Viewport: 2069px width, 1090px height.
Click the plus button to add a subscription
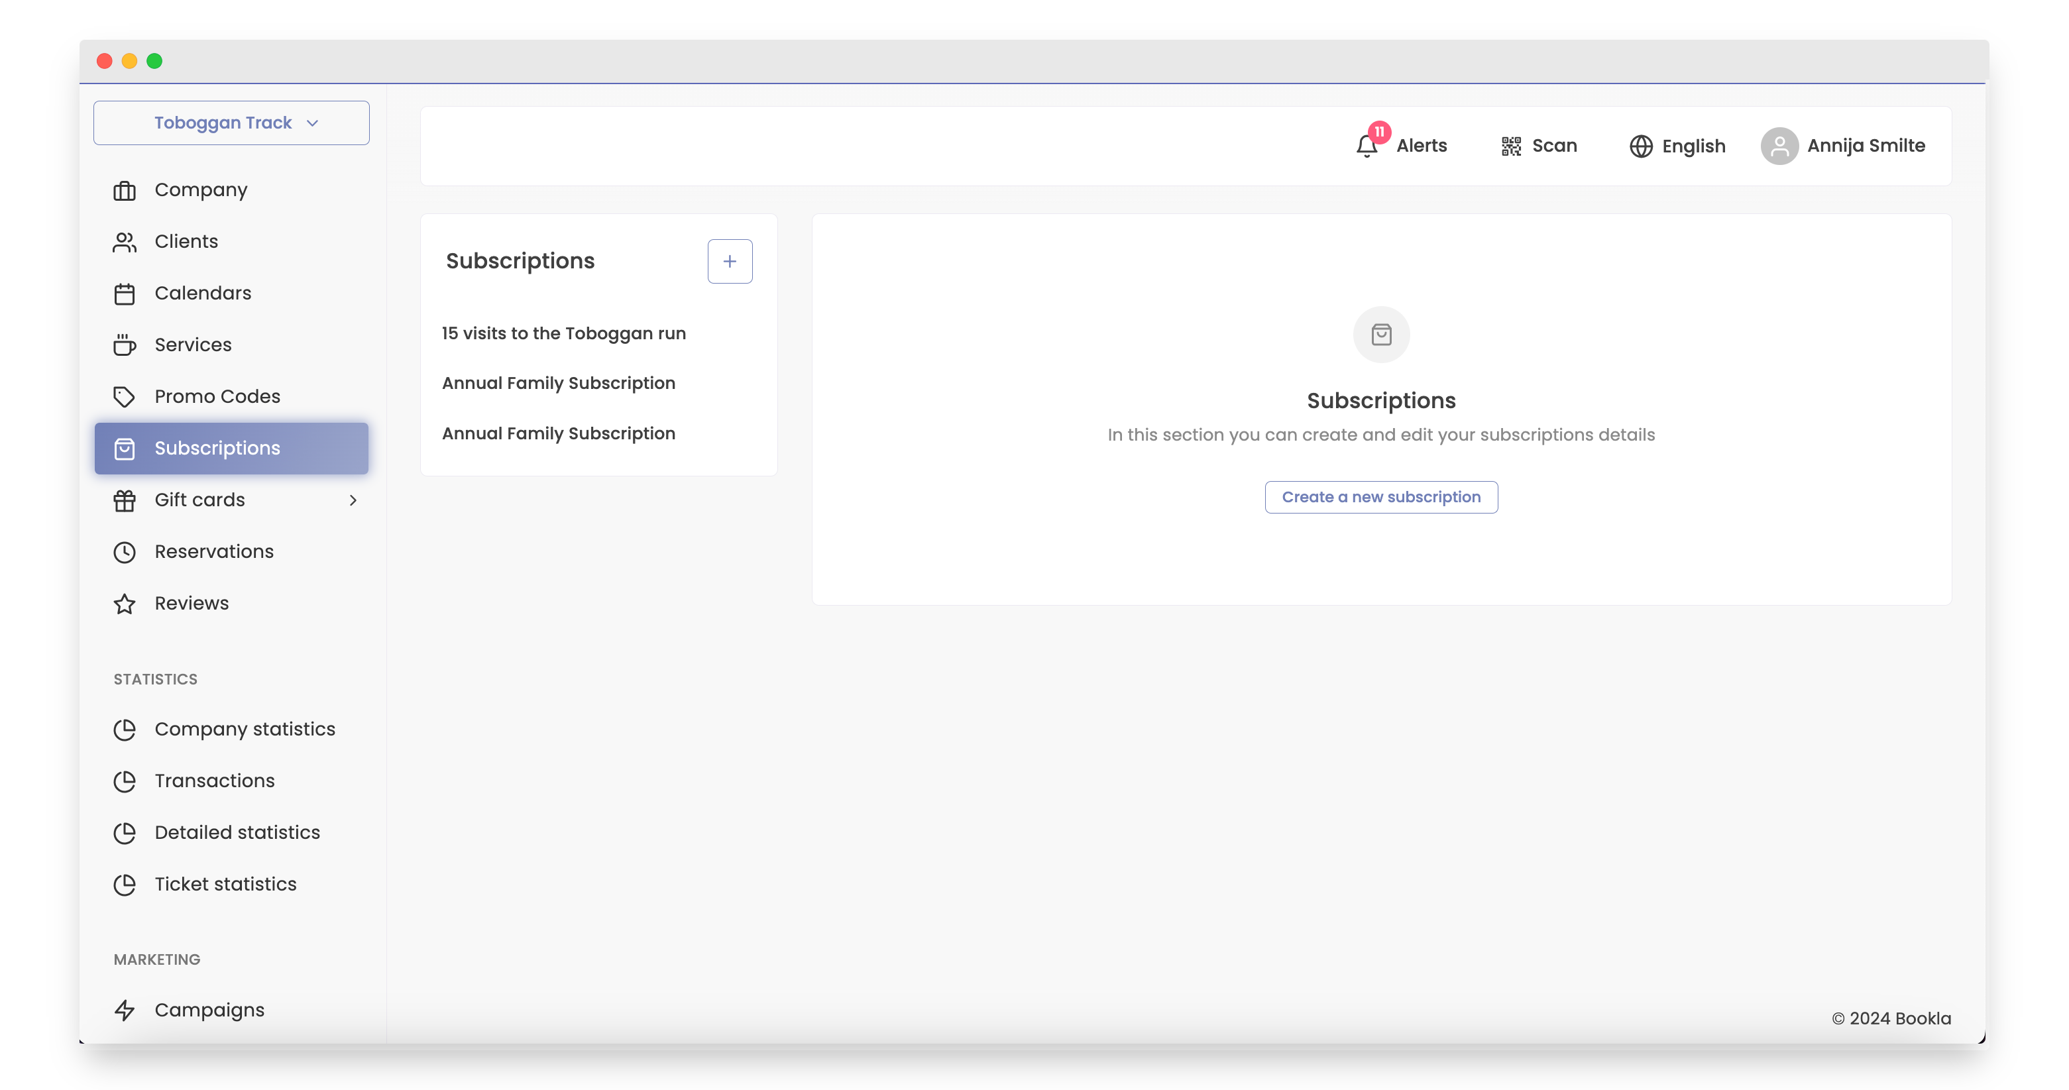[729, 261]
